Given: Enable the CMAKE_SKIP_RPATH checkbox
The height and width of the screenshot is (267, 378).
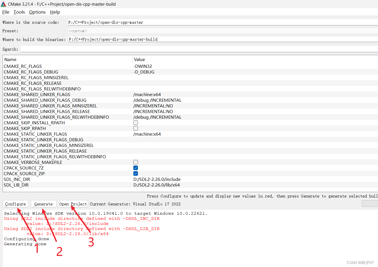Looking at the screenshot, I should 135,128.
